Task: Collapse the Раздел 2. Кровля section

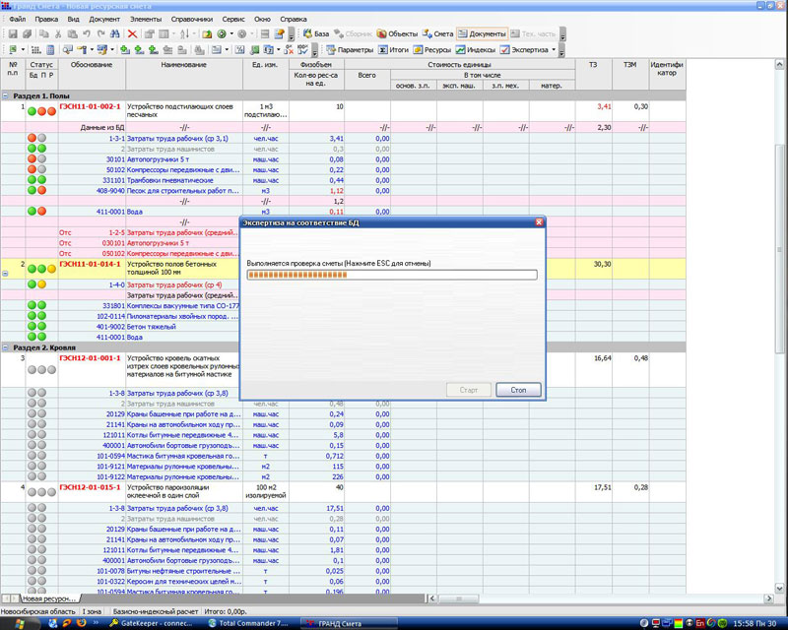Action: pos(6,347)
